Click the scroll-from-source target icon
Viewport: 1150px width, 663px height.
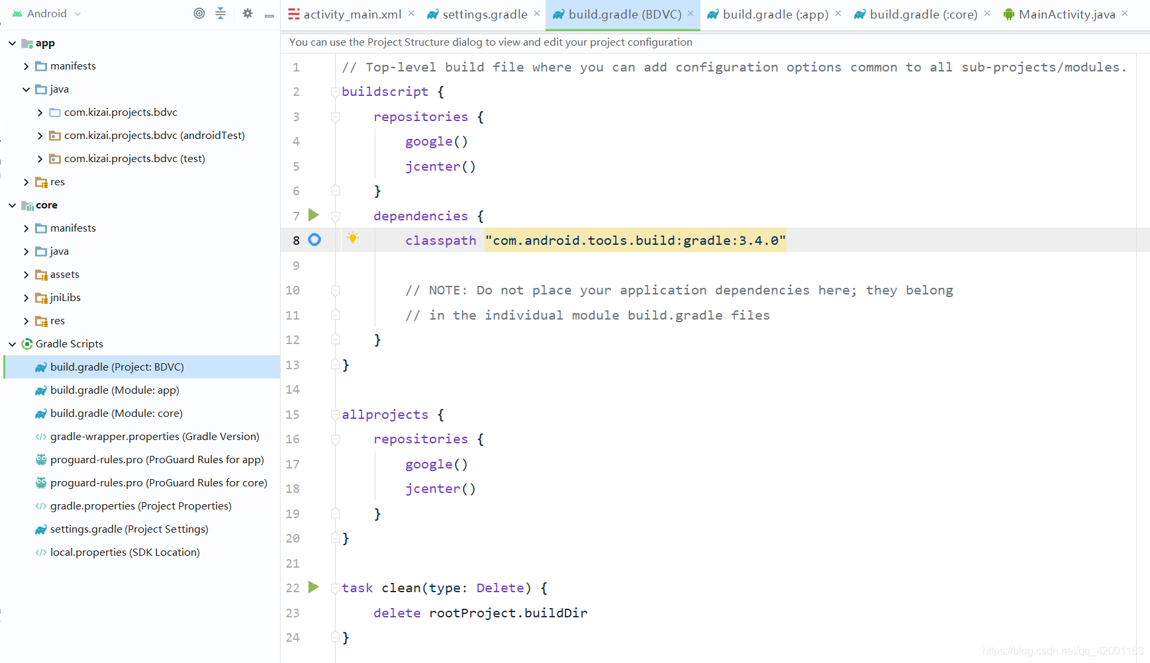click(x=199, y=13)
